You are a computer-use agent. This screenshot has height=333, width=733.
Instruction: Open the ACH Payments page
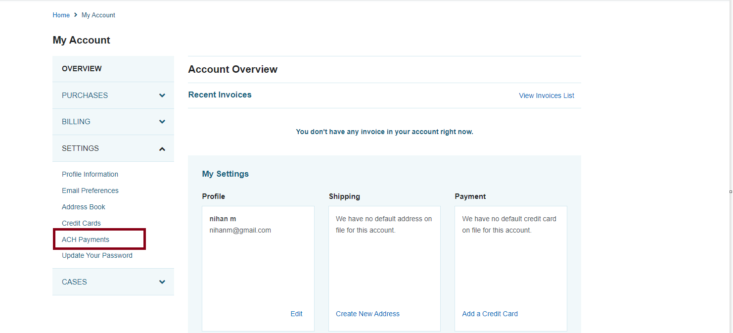(x=86, y=239)
